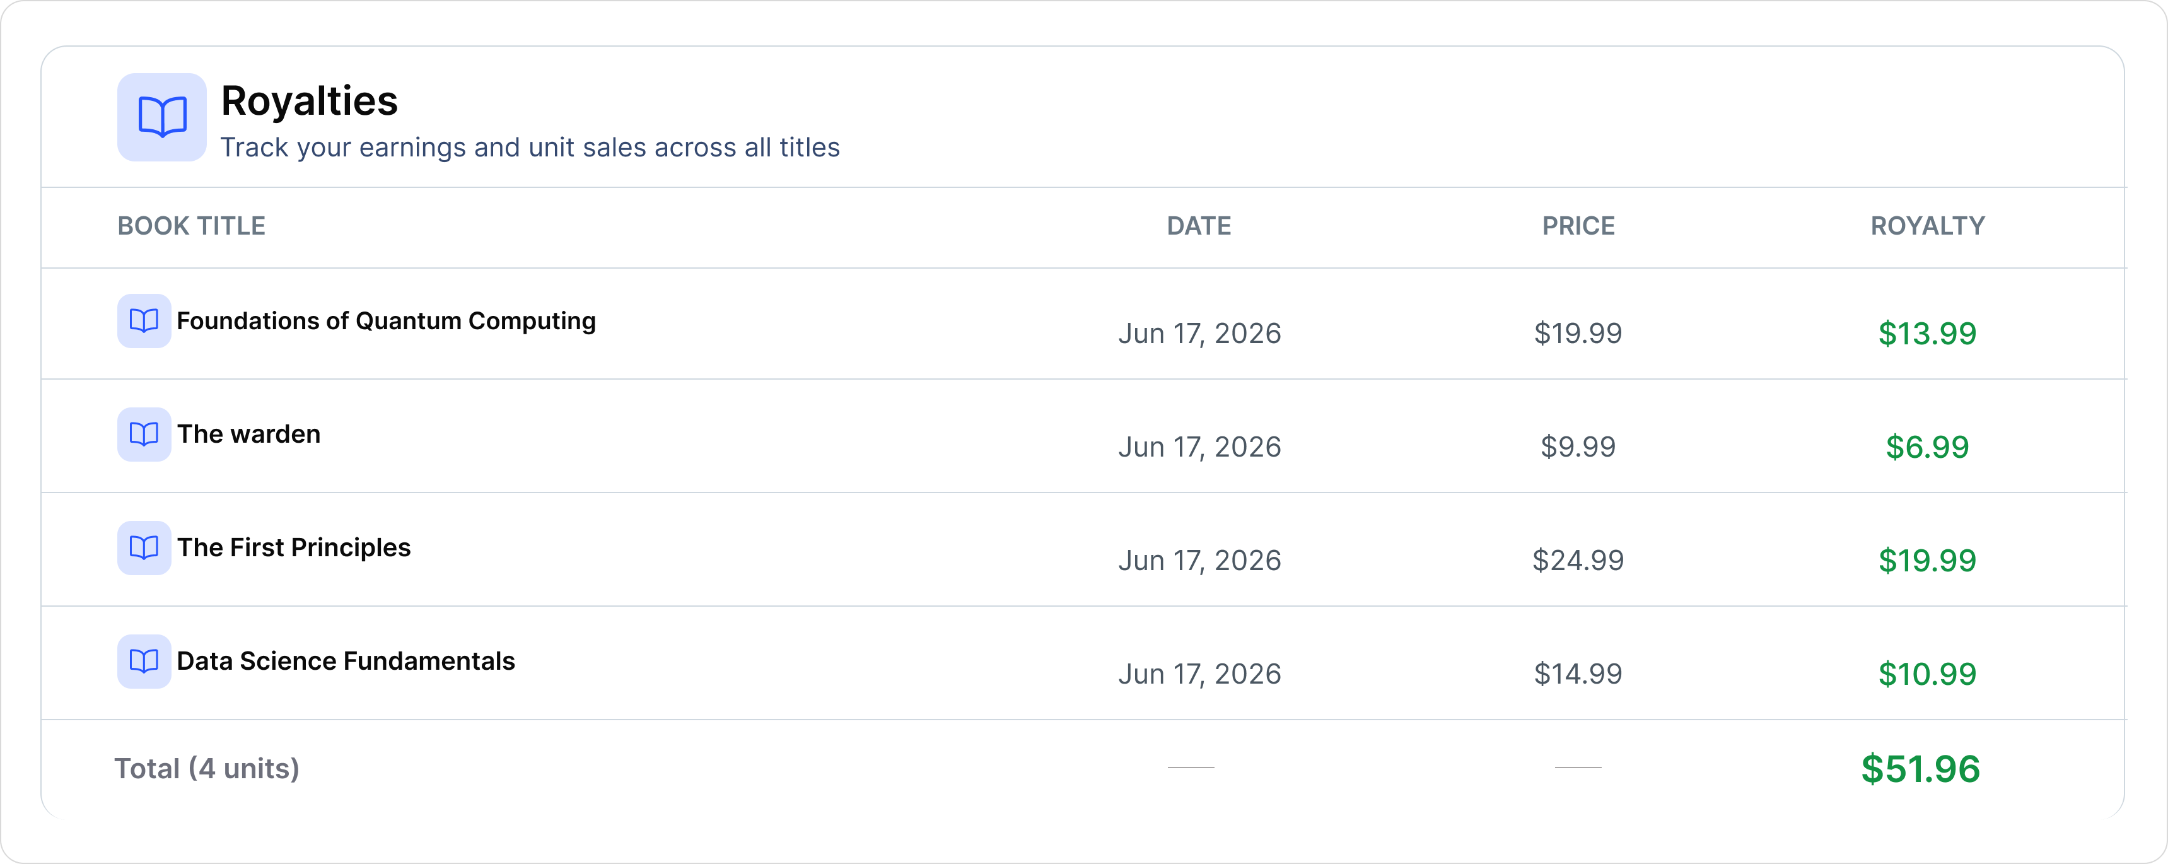The height and width of the screenshot is (864, 2168).
Task: Click book icon beside Foundations of Quantum Computing
Action: click(x=144, y=320)
